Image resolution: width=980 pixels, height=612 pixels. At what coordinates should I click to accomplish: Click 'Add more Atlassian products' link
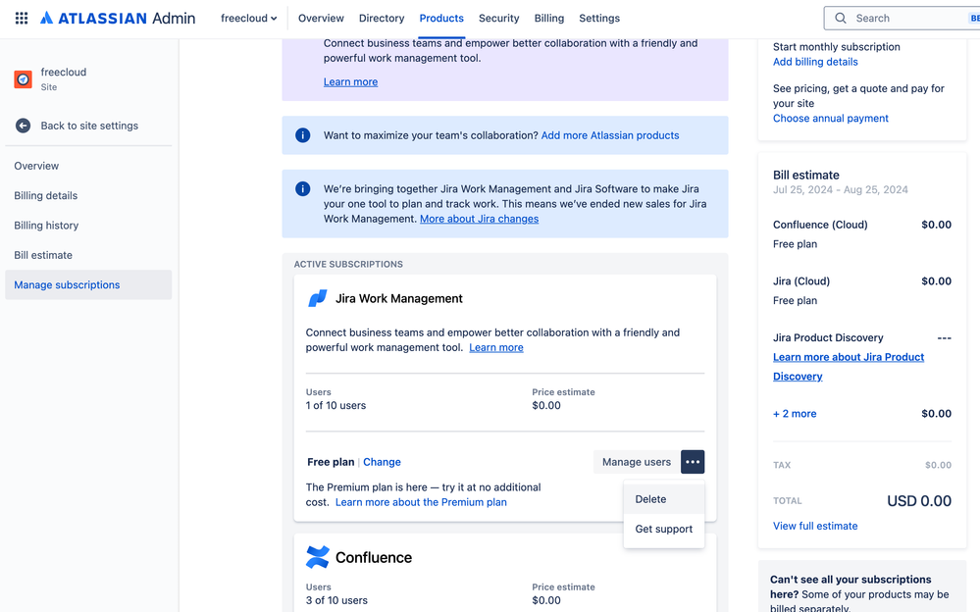point(610,135)
